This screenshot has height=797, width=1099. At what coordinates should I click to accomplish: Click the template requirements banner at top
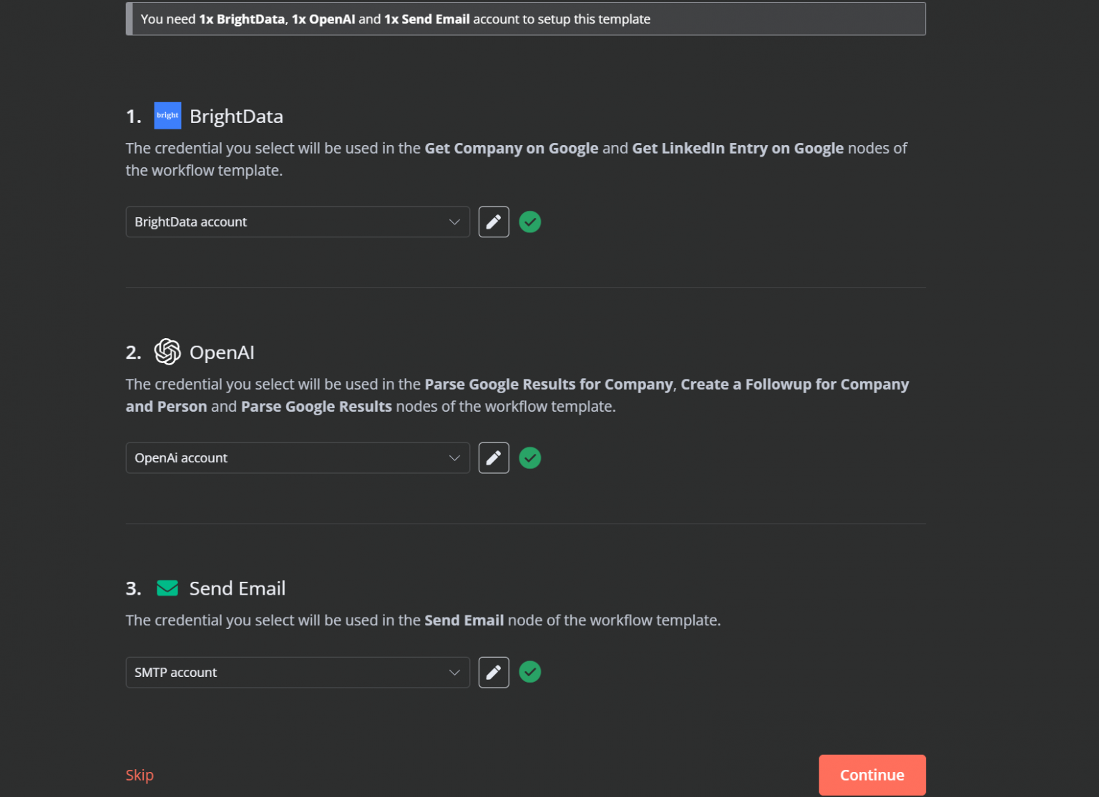[x=526, y=19]
